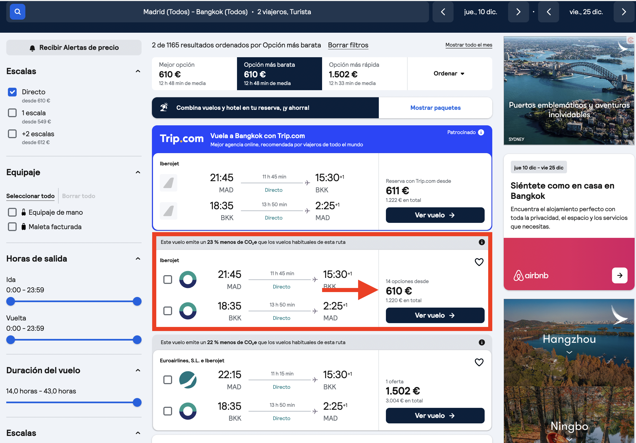Click the bell icon for price alerts
This screenshot has height=443, width=636.
click(x=32, y=48)
